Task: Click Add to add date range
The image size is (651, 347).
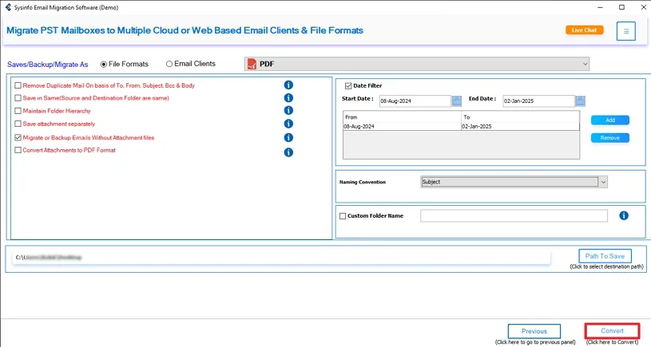Action: pos(609,120)
